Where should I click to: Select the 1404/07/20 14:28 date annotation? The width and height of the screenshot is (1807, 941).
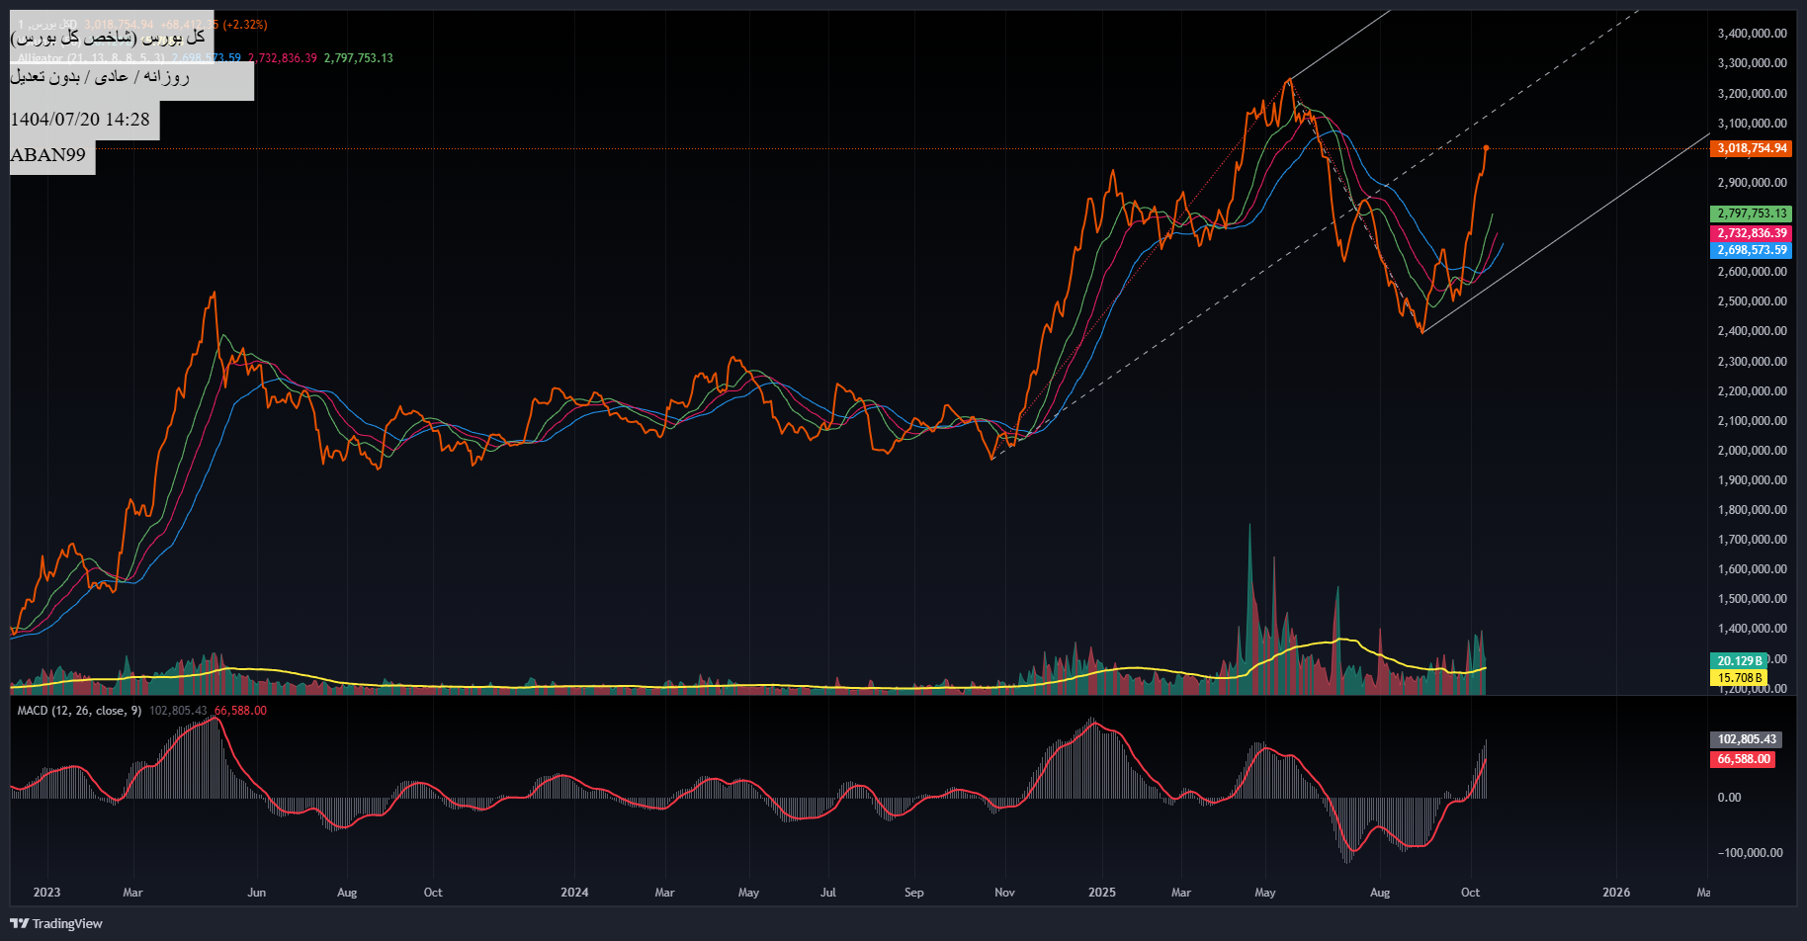coord(80,120)
